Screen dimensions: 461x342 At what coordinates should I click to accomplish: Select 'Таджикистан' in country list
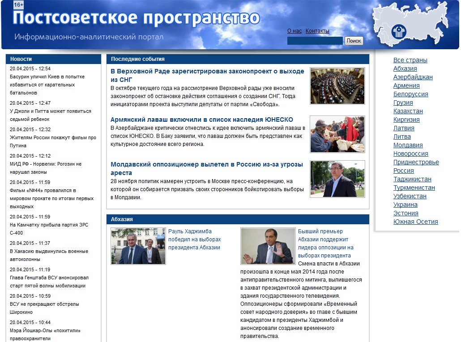[x=412, y=180]
